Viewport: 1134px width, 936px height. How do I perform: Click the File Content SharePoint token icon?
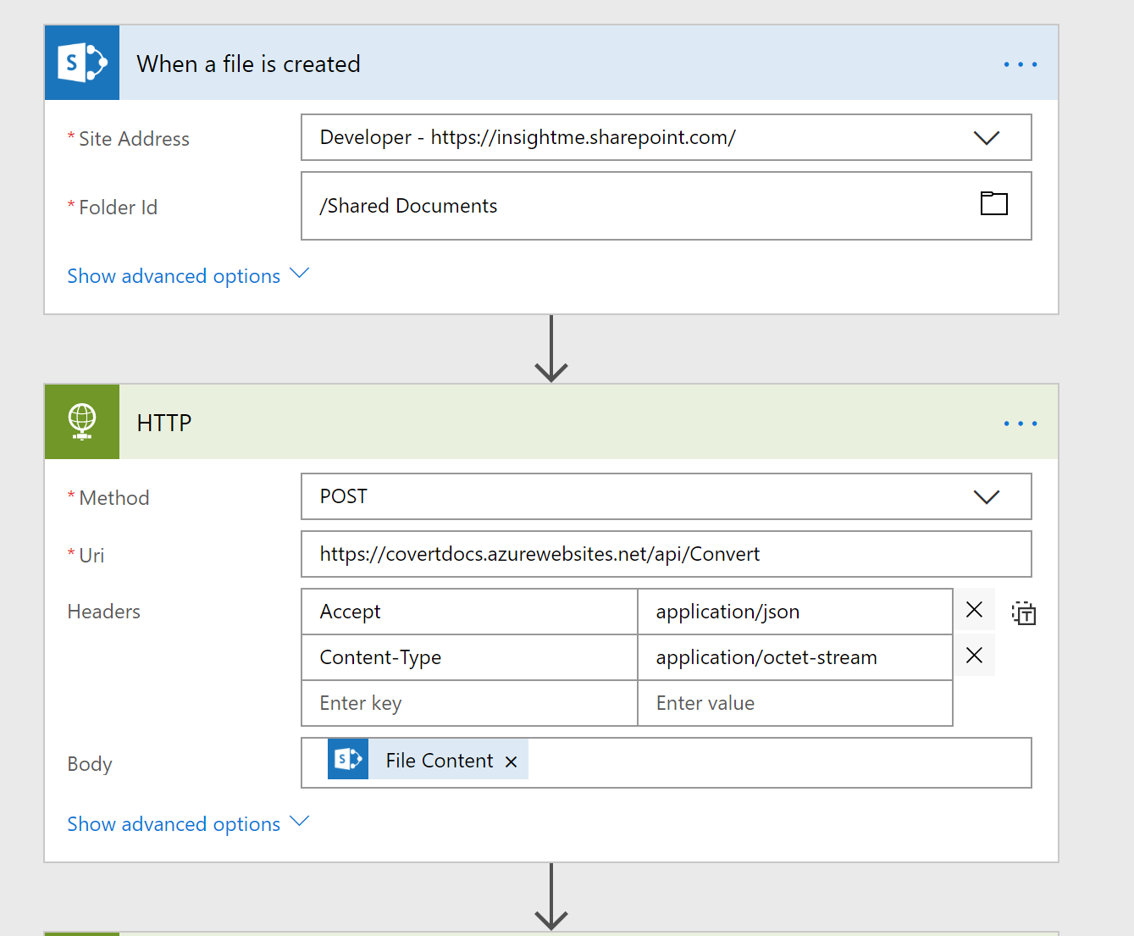[x=348, y=759]
